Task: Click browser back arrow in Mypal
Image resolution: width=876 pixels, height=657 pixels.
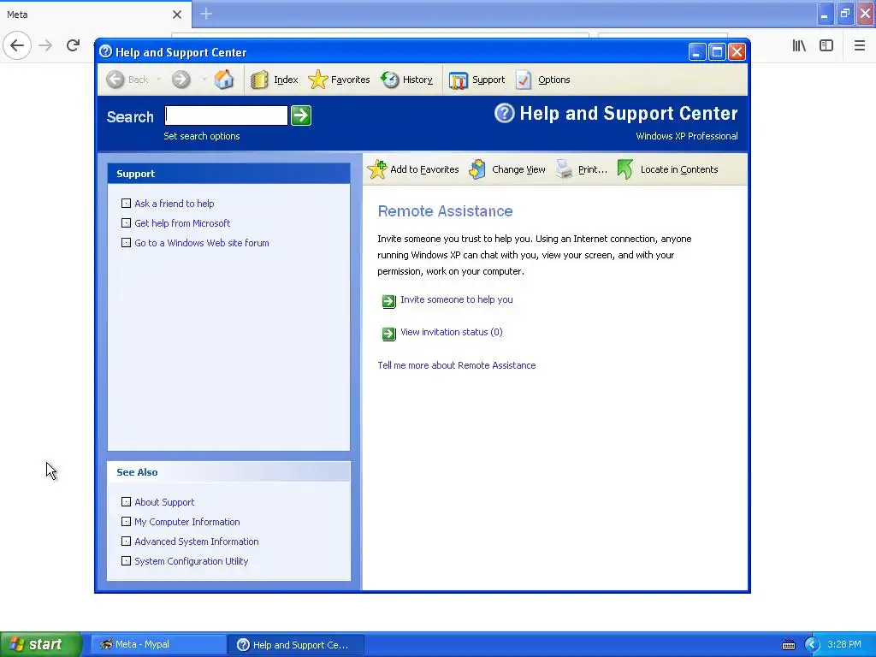Action: point(17,45)
